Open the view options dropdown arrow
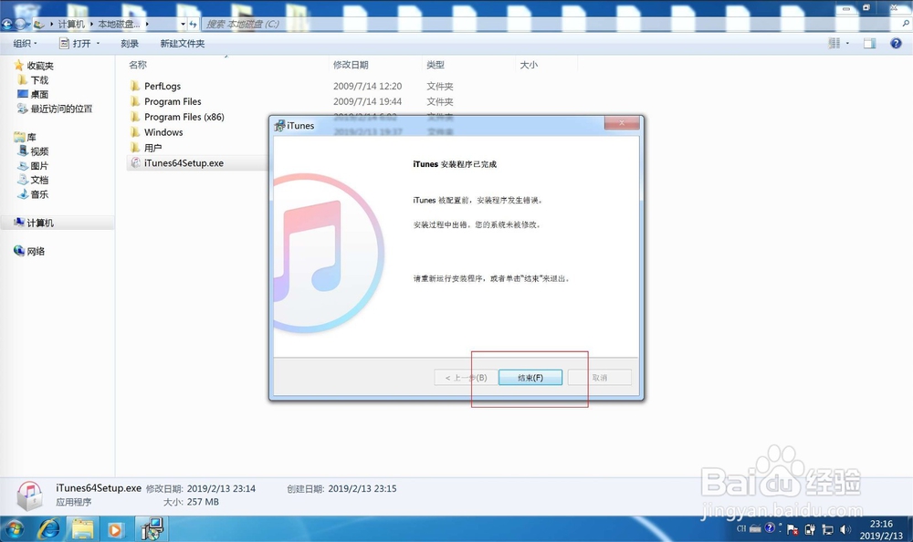913x542 pixels. coord(847,44)
